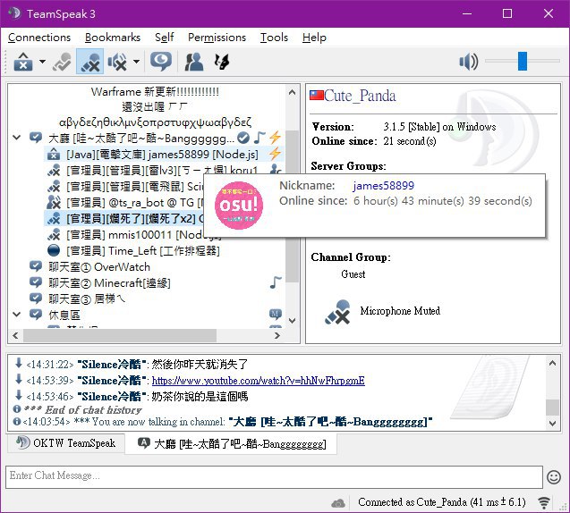Toggle the away status toolbar icon
Viewport: 570px width, 513px height.
click(x=161, y=62)
